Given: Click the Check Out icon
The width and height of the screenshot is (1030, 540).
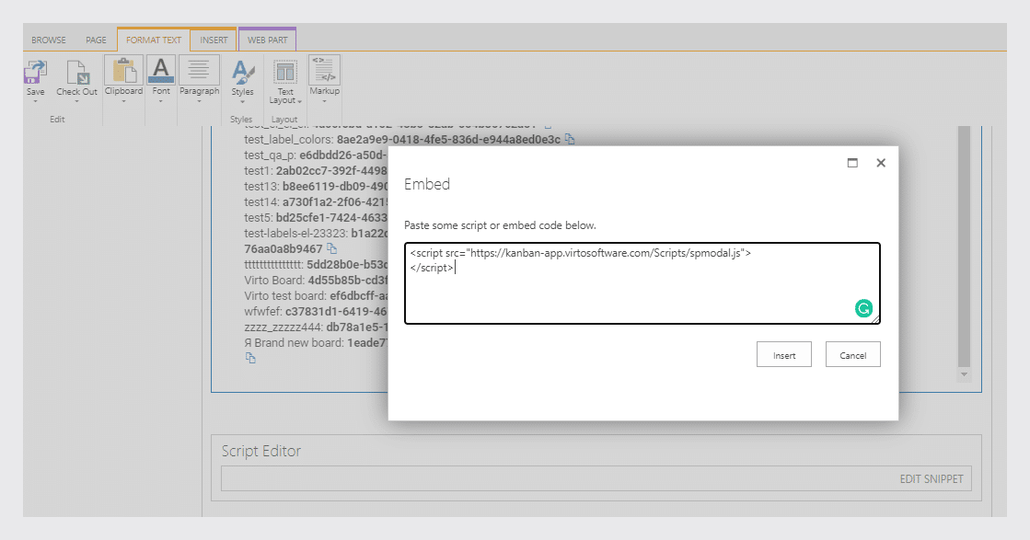Looking at the screenshot, I should [76, 72].
